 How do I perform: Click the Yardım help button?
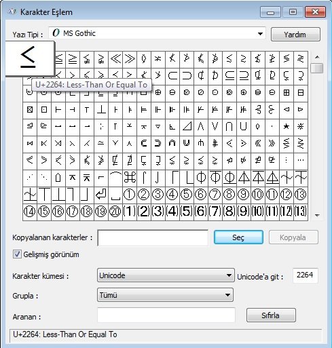click(295, 35)
